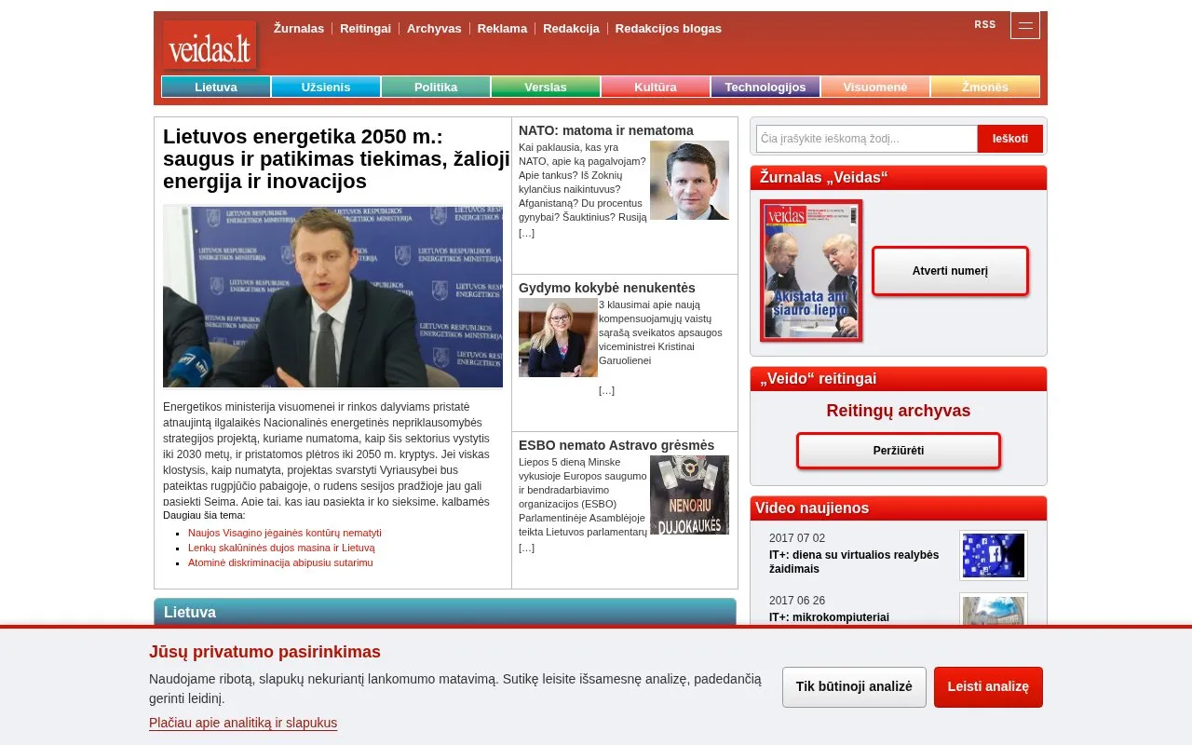This screenshot has width=1192, height=745.
Task: Click the red Ieškoti search button
Action: [1010, 139]
